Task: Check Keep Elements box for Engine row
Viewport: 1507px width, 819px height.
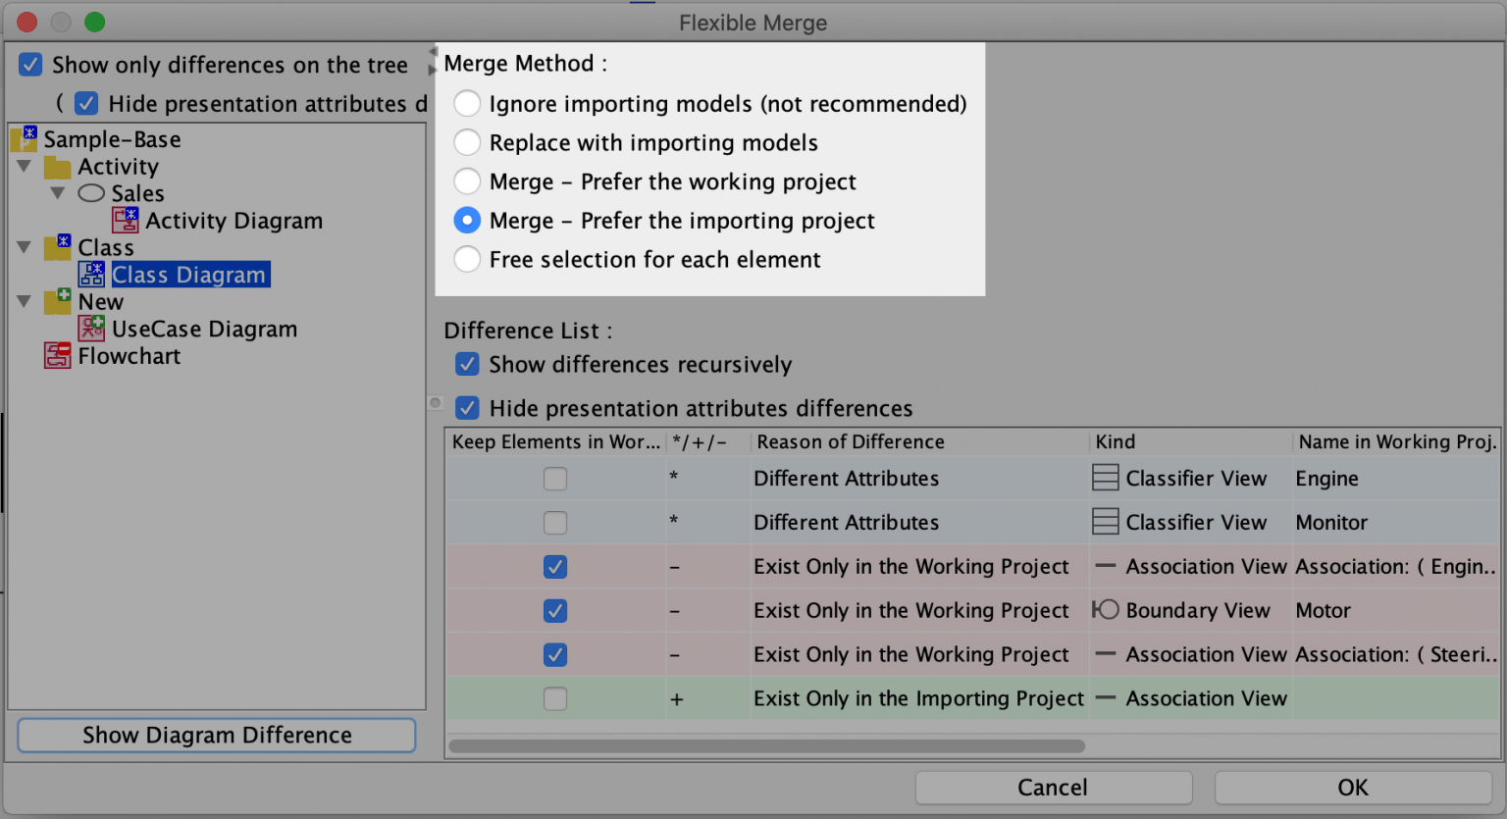Action: 555,479
